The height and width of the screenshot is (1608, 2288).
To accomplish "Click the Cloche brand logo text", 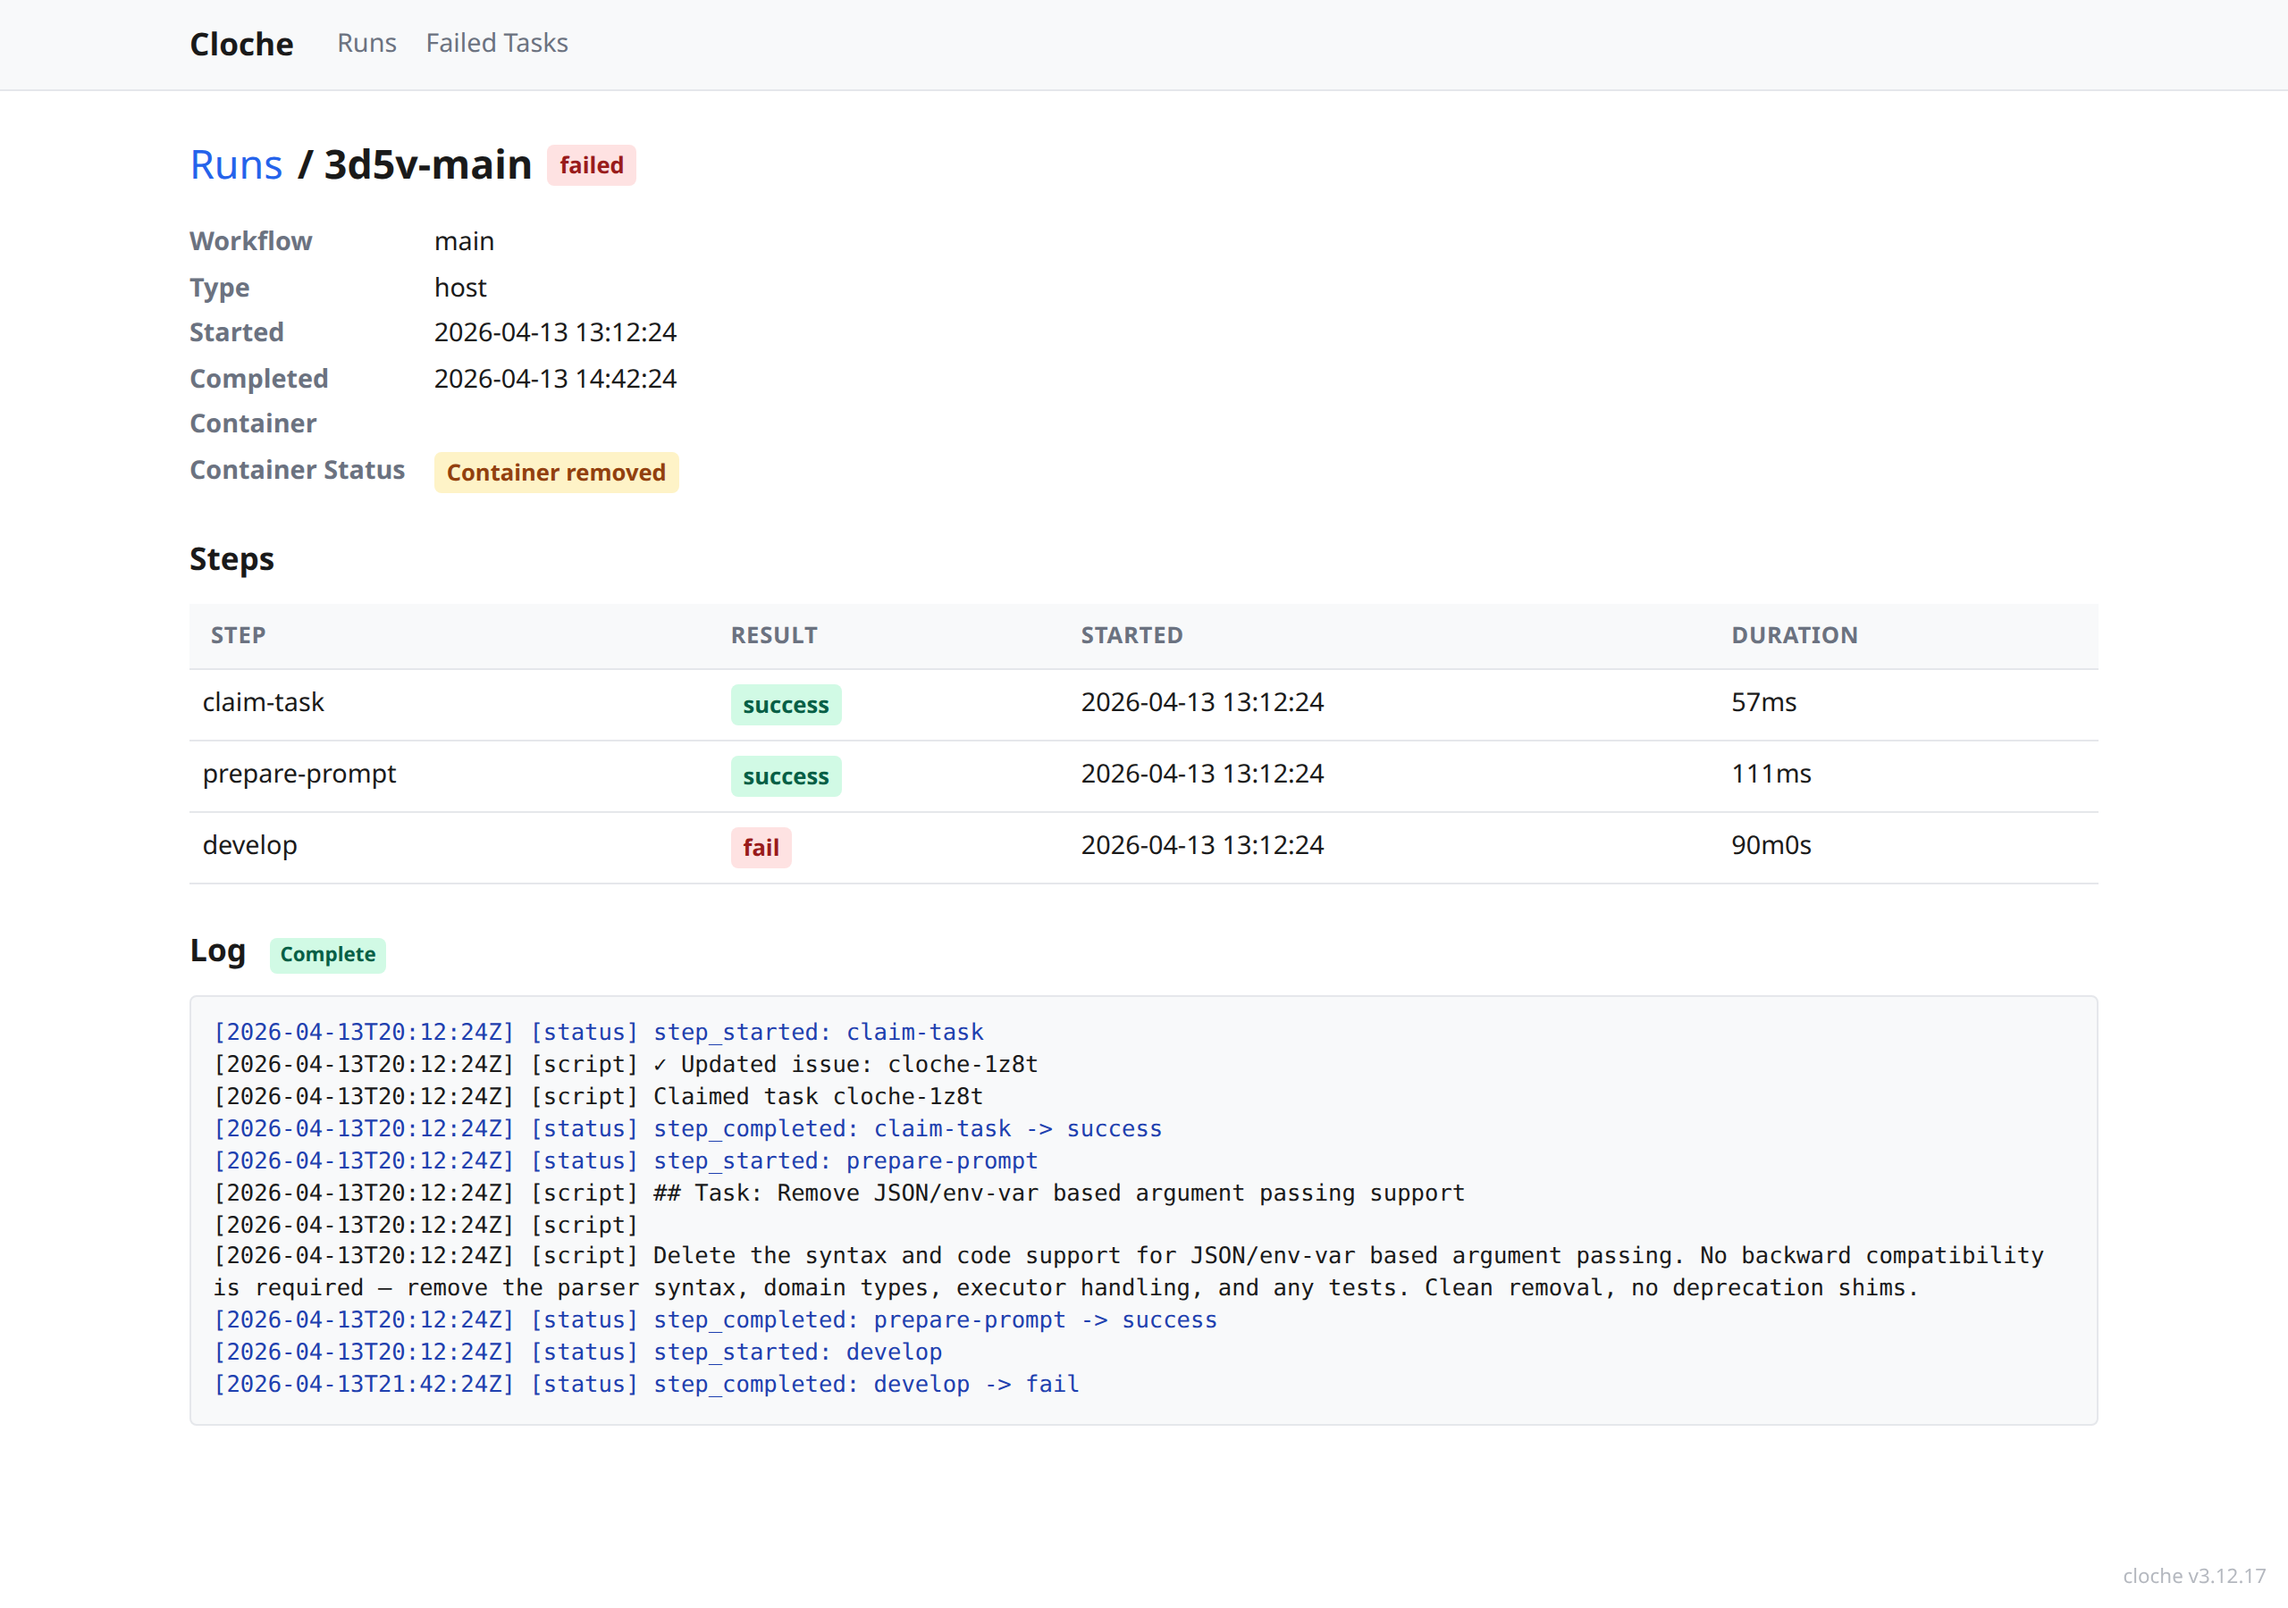I will click(241, 44).
